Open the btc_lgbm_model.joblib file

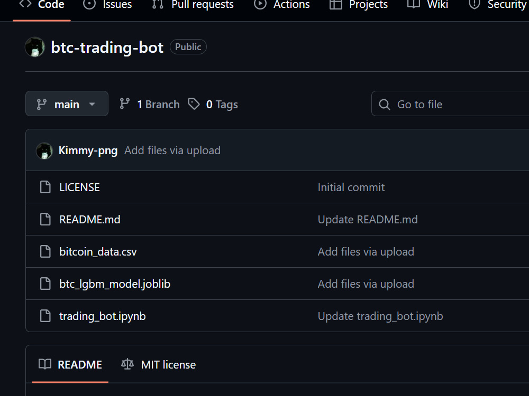[x=115, y=284]
